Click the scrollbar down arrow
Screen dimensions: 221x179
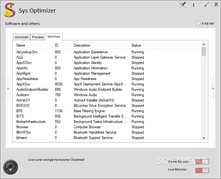(204, 138)
